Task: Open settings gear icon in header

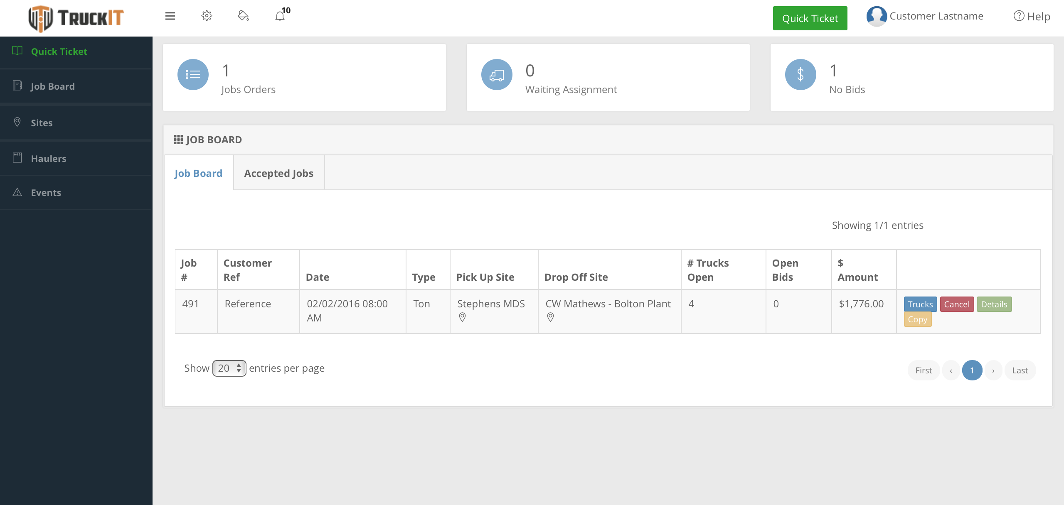Action: point(207,16)
